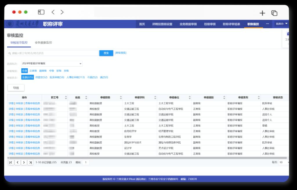Screen dimensions: 297x190
Task: Filter by 人事处审核(113) status
Action: point(75,77)
